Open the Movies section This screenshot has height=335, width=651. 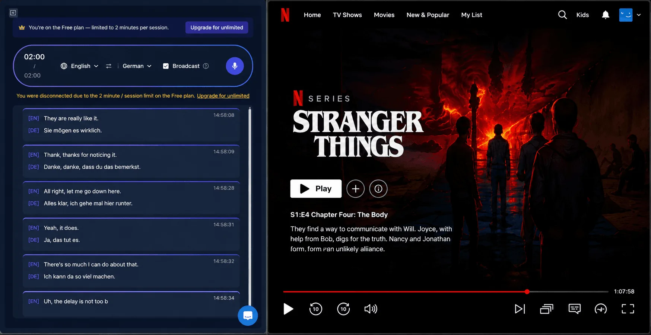(384, 15)
